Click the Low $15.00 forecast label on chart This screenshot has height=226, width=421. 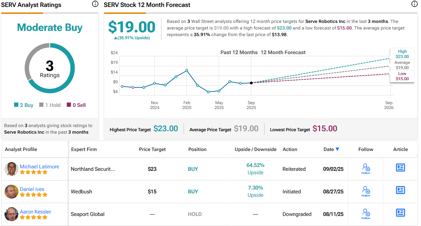(x=402, y=76)
